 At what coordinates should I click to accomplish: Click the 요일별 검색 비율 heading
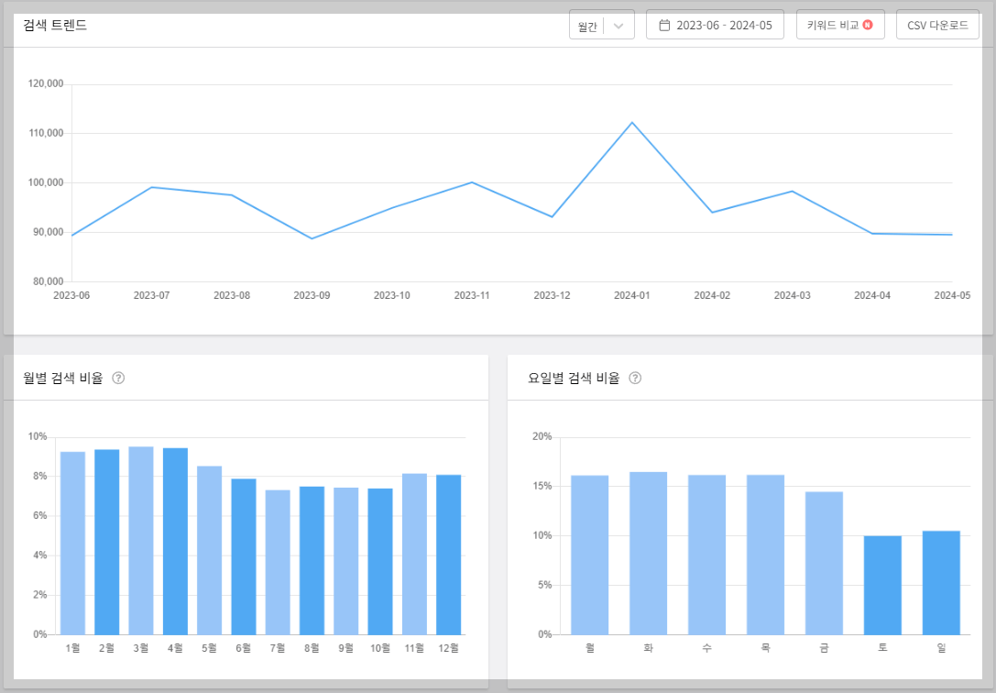pos(574,378)
